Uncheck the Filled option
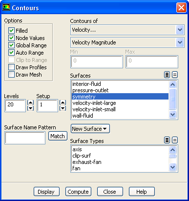Viewport: 189px width, 201px height. click(x=11, y=30)
